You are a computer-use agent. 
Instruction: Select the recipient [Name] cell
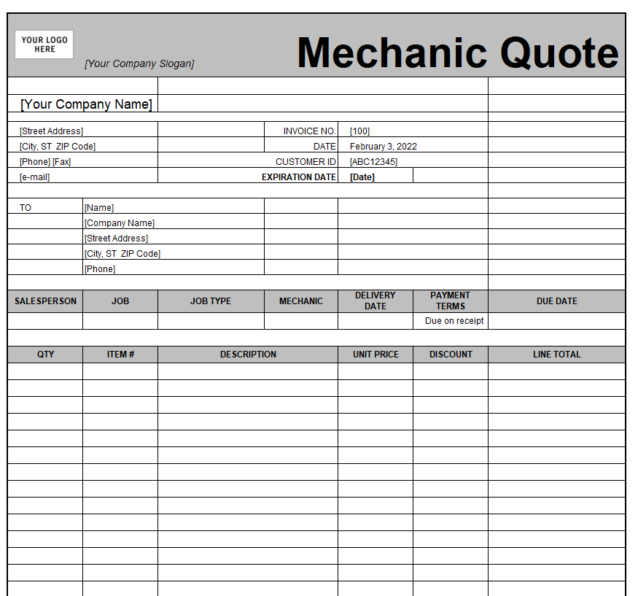click(174, 206)
